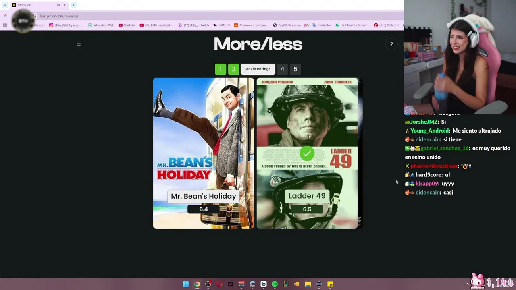The height and width of the screenshot is (290, 516).
Task: Open File Explorer from the taskbar
Action: click(x=308, y=284)
